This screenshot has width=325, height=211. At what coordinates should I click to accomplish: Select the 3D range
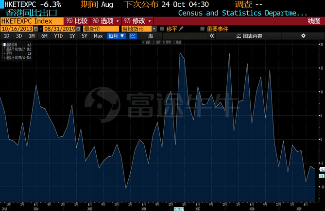coord(19,36)
